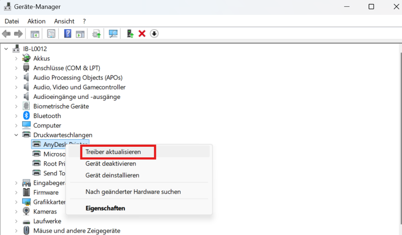This screenshot has width=402, height=235.
Task: Open the Datei menu
Action: click(x=12, y=21)
